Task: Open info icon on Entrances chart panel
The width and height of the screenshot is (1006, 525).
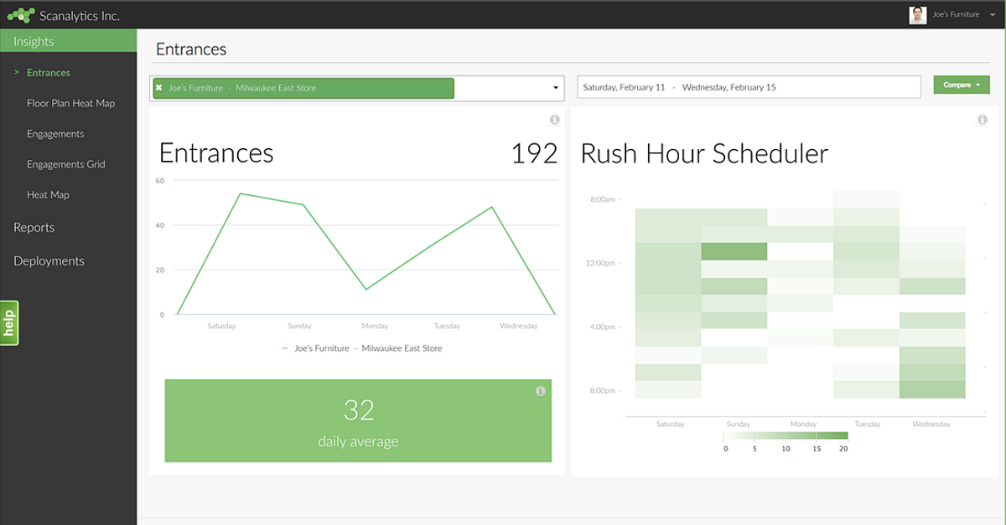Action: pyautogui.click(x=554, y=120)
